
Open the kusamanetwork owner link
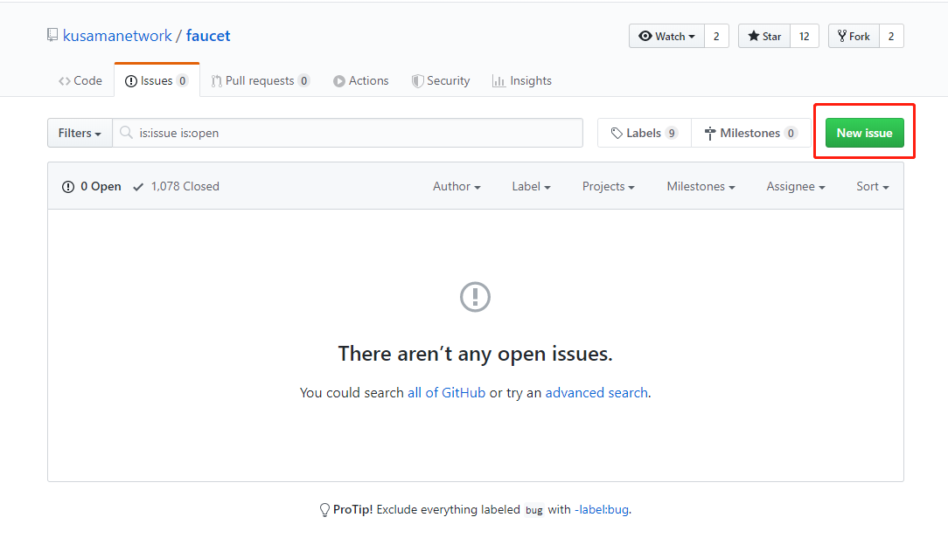[x=117, y=36]
